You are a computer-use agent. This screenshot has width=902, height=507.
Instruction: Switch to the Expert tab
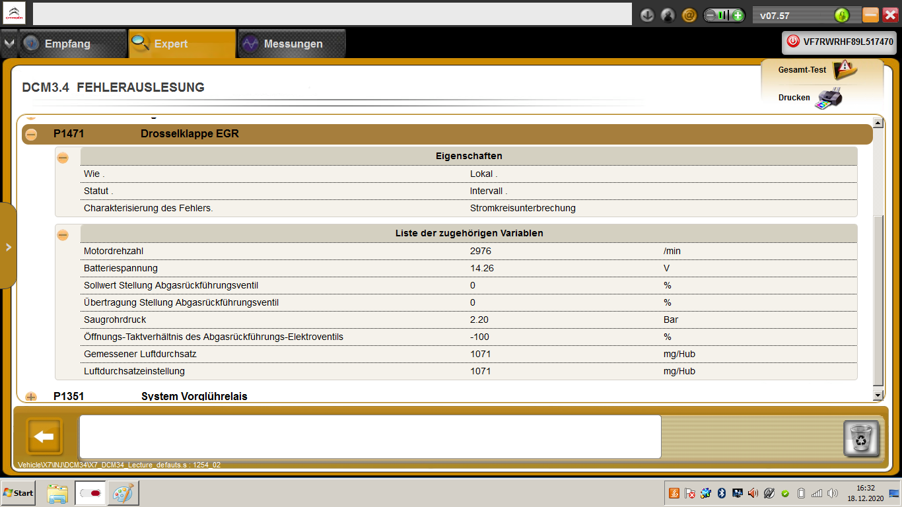pyautogui.click(x=182, y=44)
